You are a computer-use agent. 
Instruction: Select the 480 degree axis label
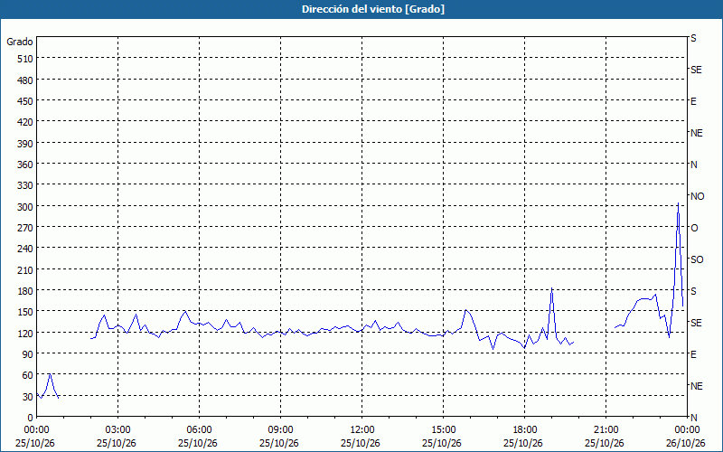pos(25,80)
